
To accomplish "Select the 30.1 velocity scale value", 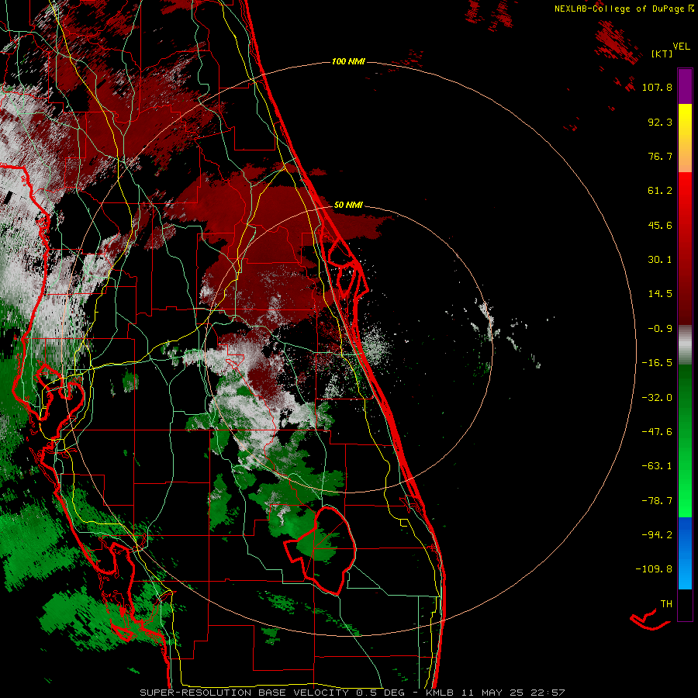I will click(660, 260).
